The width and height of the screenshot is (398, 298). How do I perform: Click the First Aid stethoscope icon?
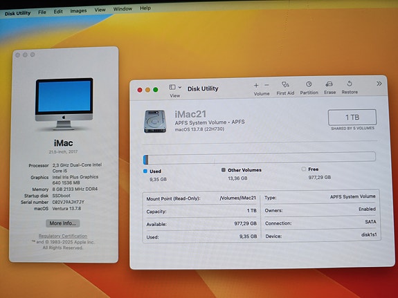285,84
